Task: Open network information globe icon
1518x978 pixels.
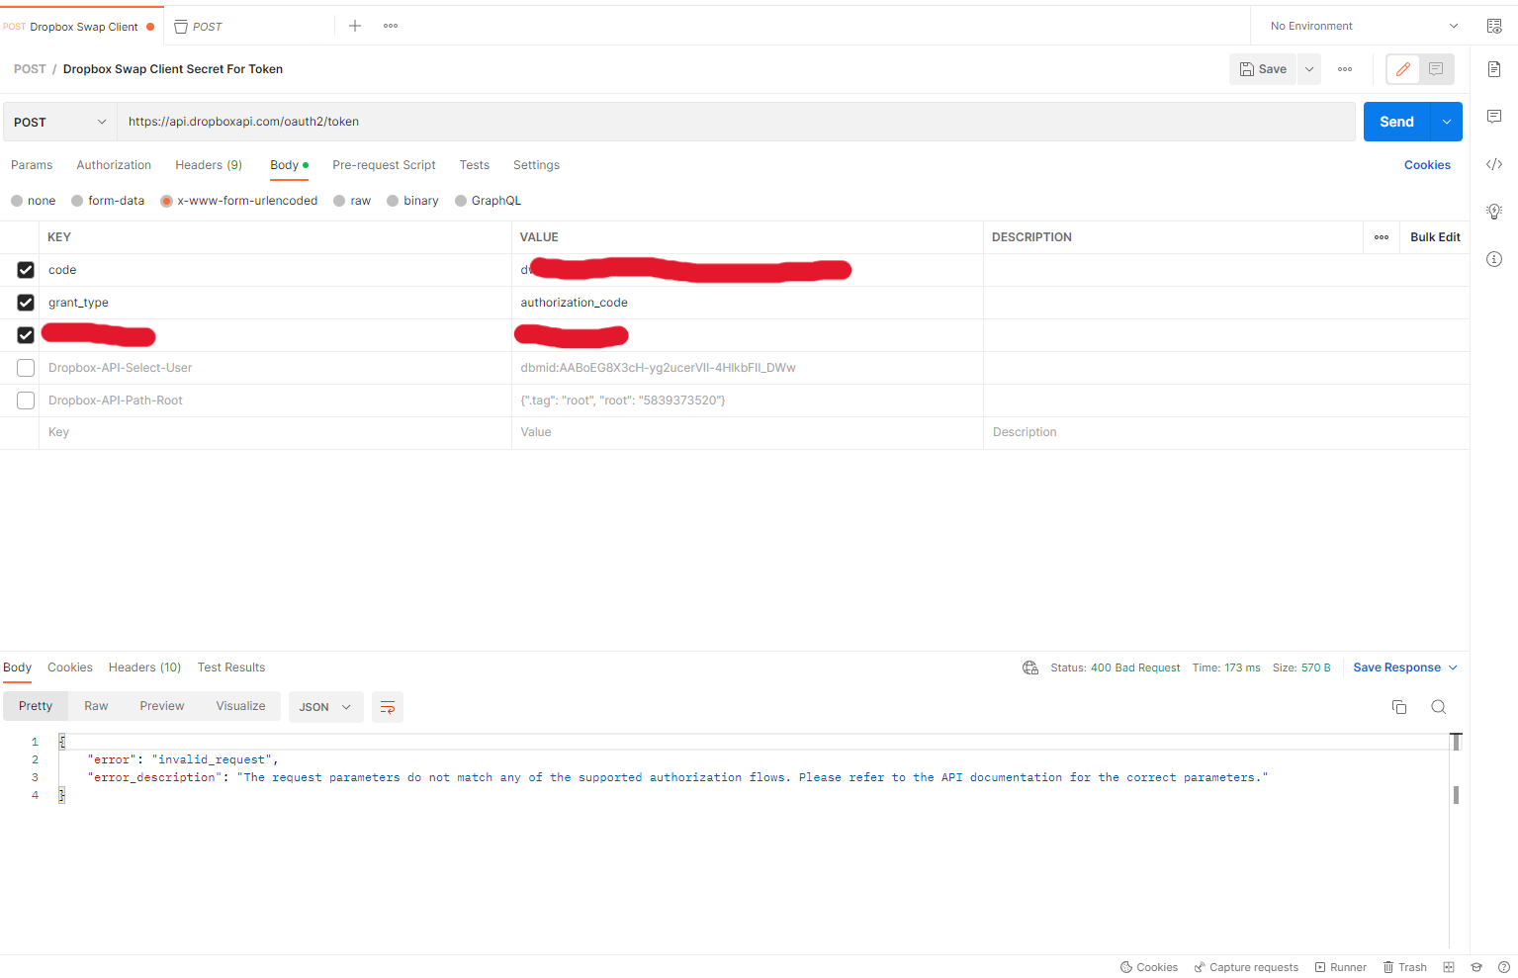Action: [x=1030, y=667]
